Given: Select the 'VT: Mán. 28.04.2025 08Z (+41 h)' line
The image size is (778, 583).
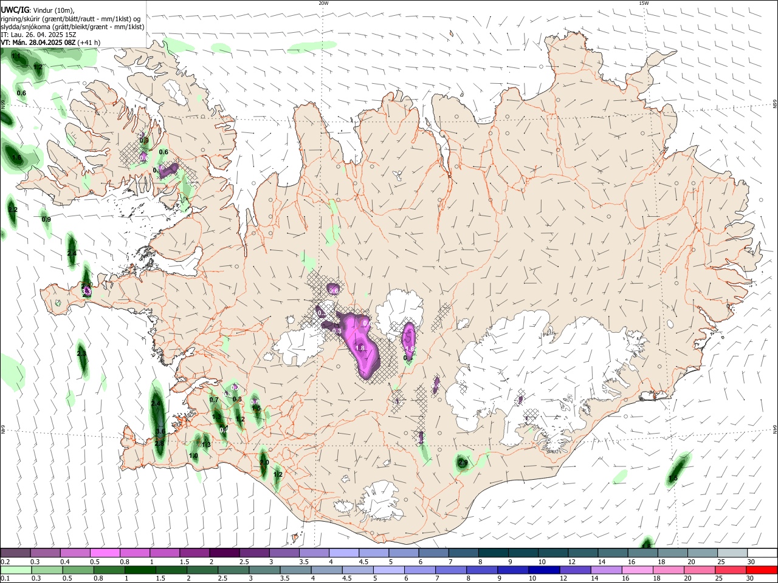Looking at the screenshot, I should (50, 43).
